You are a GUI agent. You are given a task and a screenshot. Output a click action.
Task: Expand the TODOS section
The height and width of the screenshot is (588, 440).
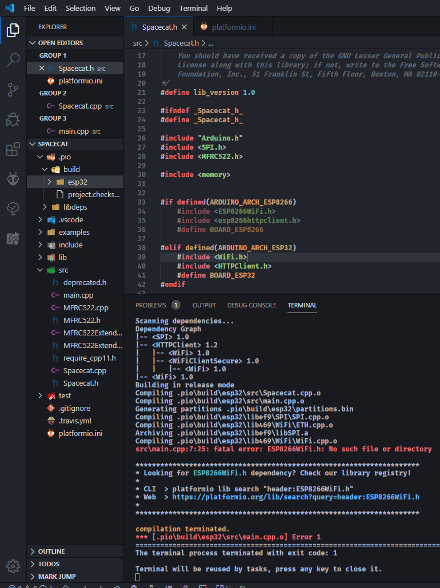point(49,564)
